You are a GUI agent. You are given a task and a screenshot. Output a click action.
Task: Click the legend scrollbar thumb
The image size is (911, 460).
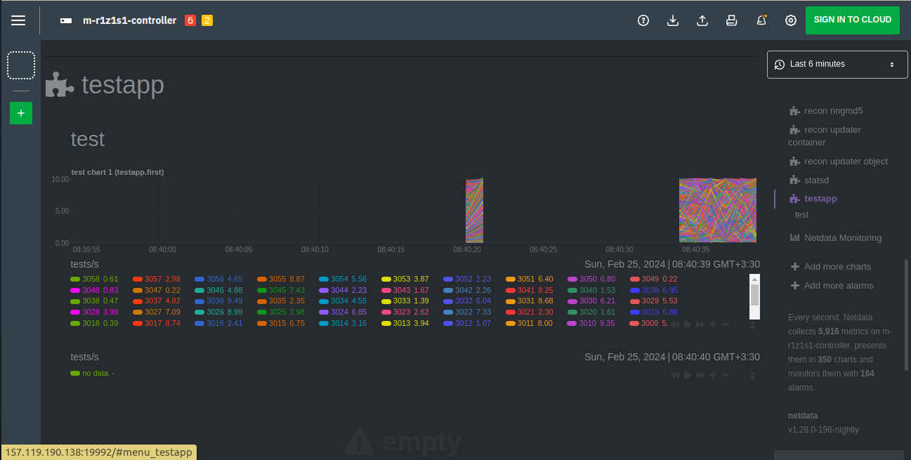(x=754, y=294)
